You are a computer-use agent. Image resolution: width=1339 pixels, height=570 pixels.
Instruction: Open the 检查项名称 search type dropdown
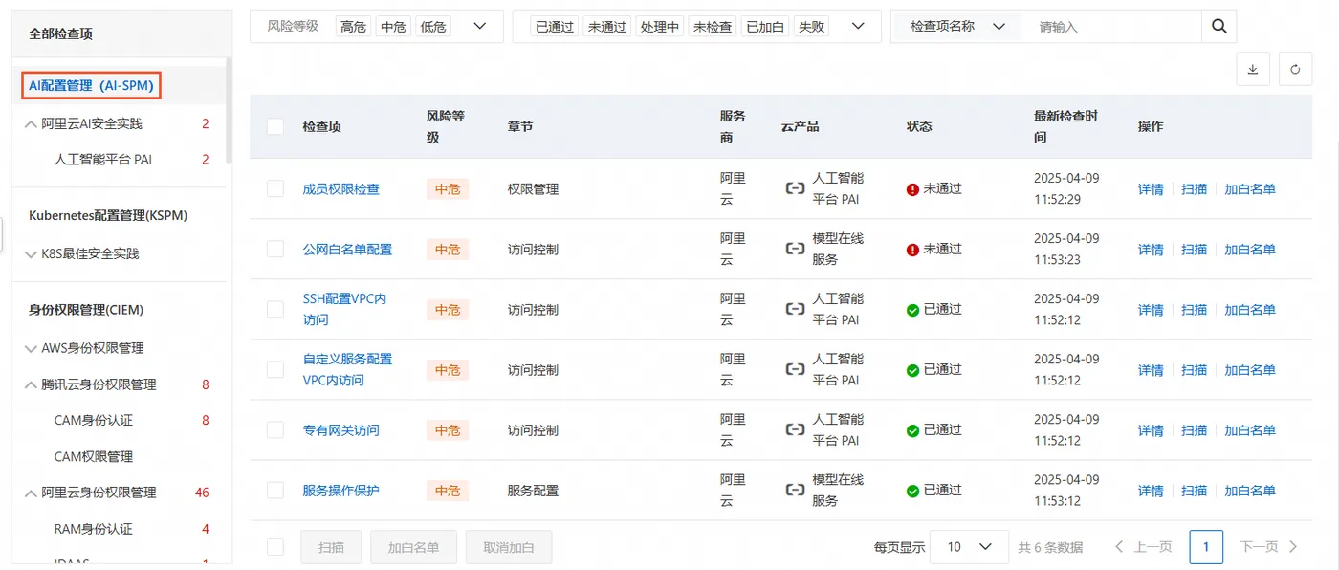coord(999,27)
